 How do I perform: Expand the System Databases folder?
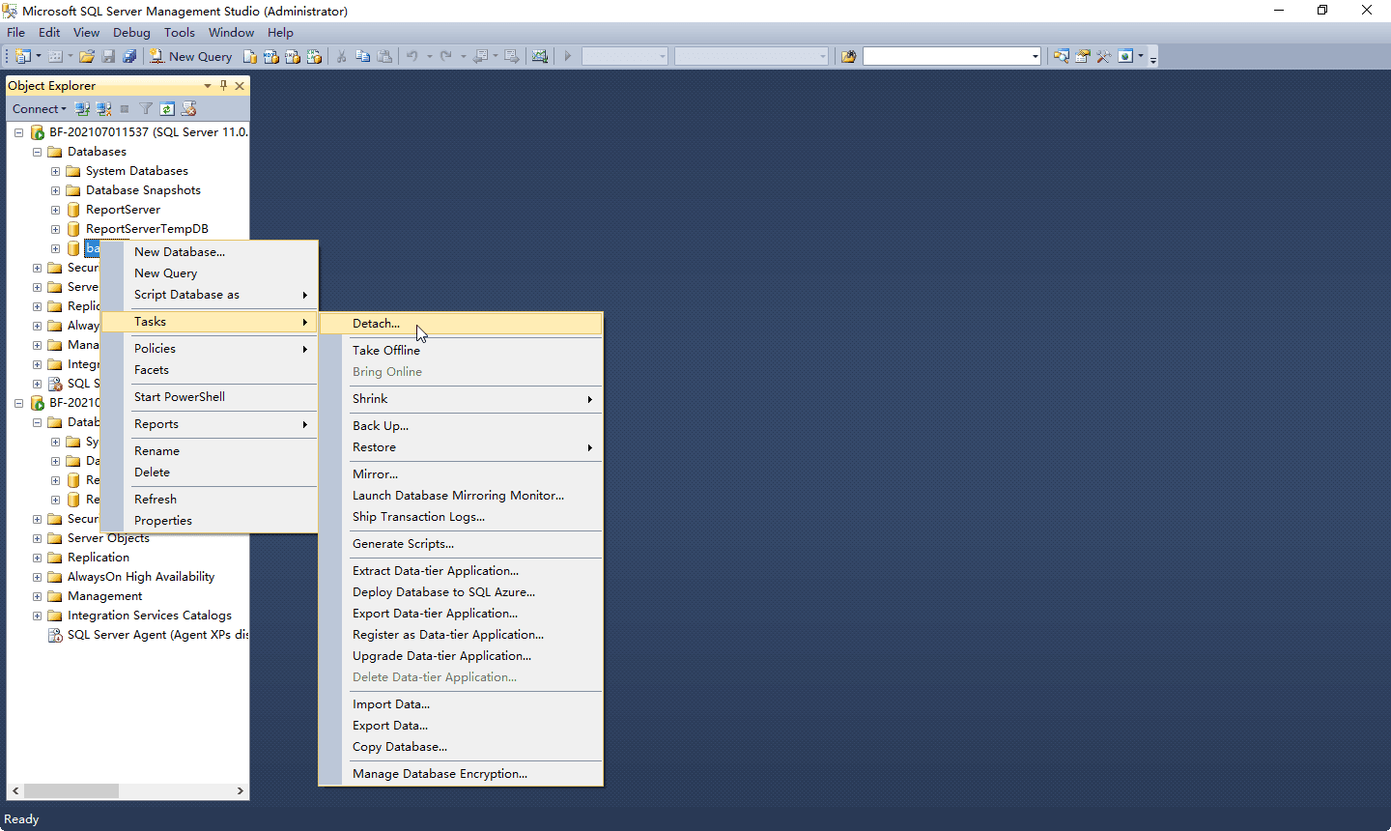click(x=55, y=171)
